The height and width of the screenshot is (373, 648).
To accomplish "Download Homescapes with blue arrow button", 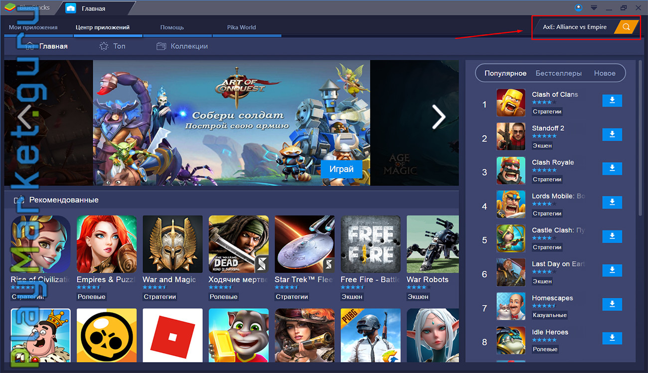I will 612,304.
